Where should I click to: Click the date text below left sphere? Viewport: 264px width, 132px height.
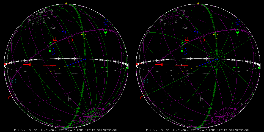tap(66, 130)
